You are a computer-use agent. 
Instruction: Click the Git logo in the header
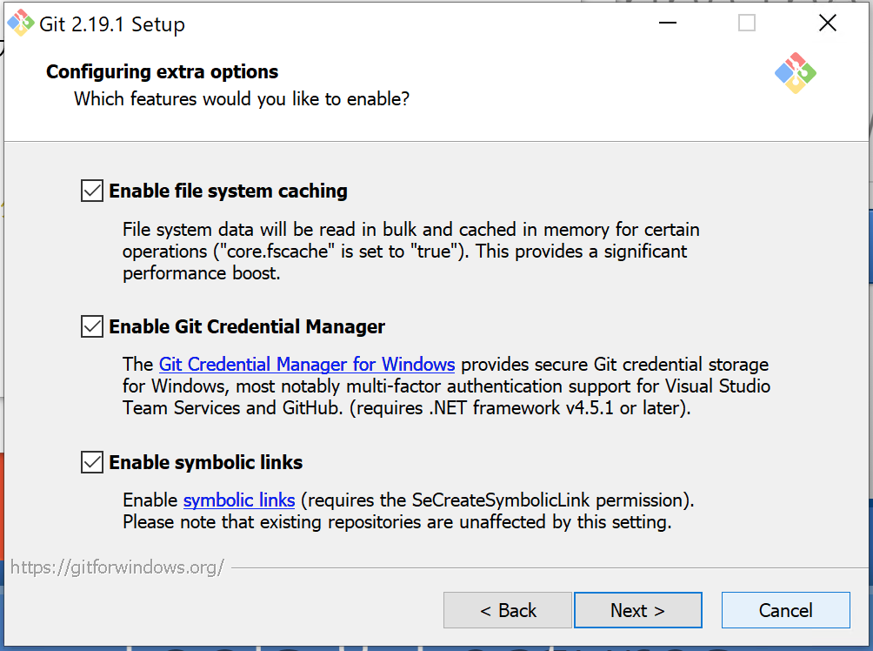(795, 73)
